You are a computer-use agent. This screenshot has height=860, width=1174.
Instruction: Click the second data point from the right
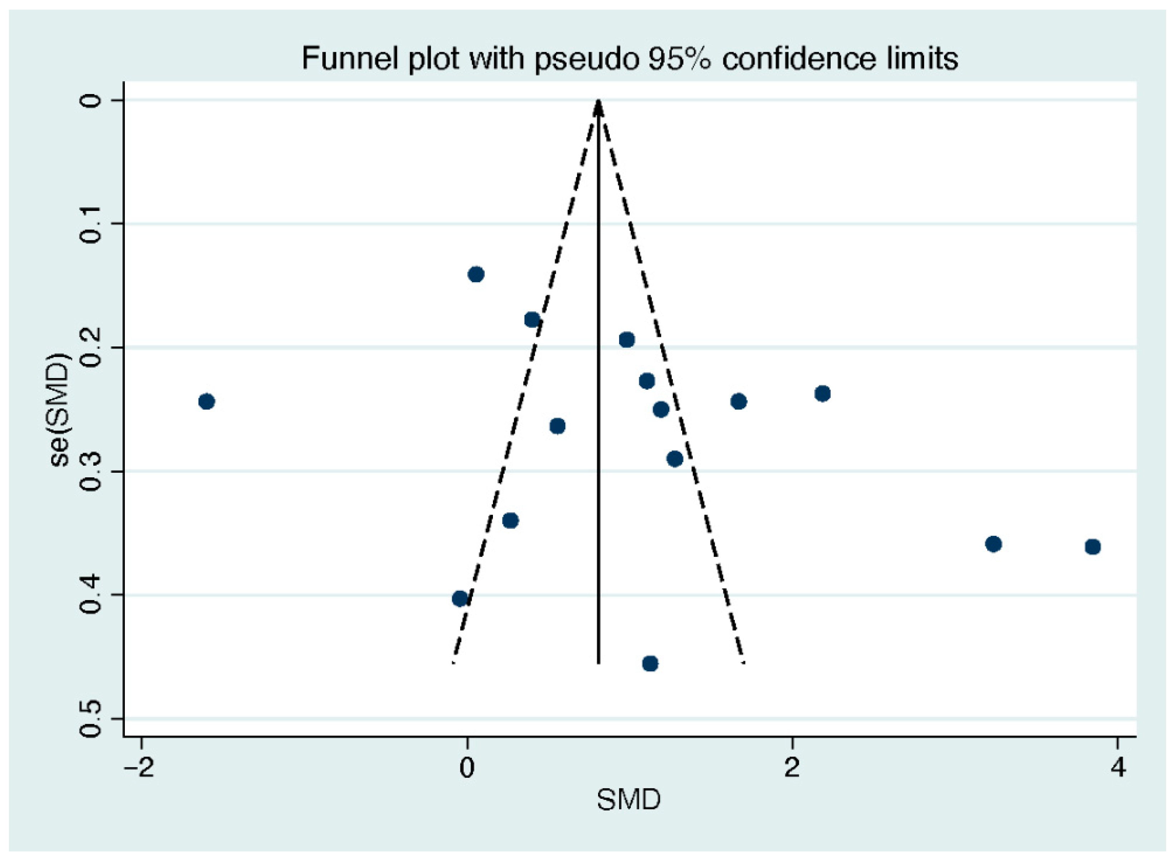993,544
